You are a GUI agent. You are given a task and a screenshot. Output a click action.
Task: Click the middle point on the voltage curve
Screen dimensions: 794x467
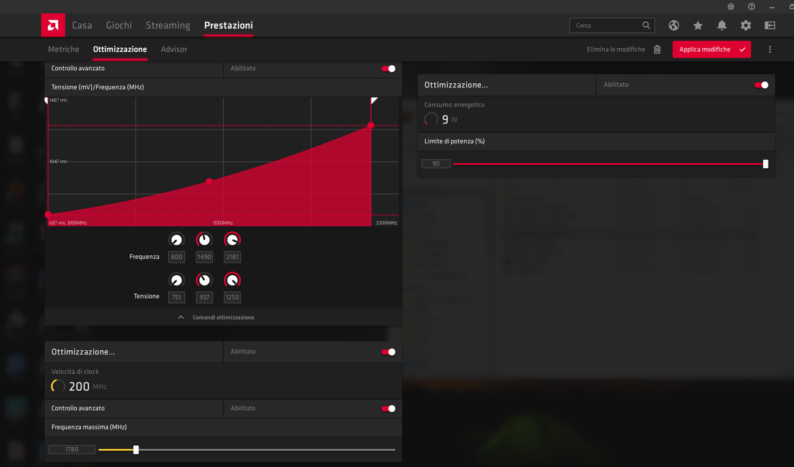[x=209, y=181]
